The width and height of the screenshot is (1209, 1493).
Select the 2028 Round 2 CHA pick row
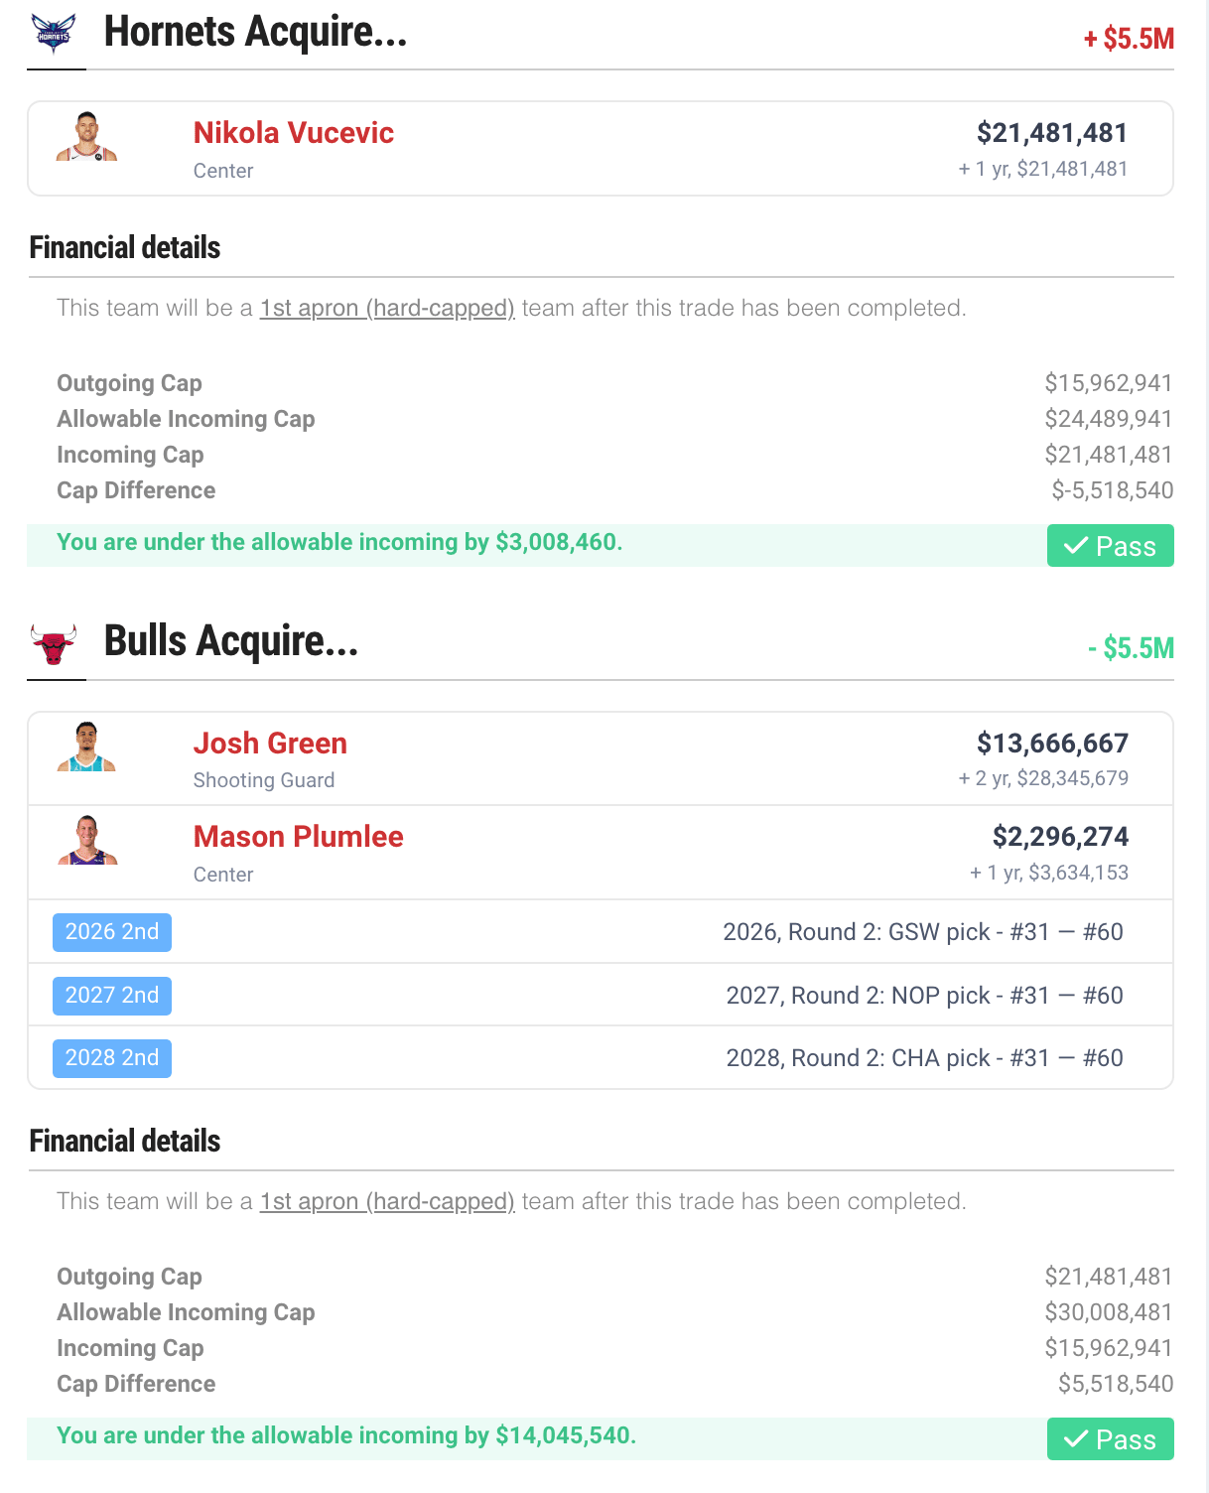pyautogui.click(x=601, y=1058)
